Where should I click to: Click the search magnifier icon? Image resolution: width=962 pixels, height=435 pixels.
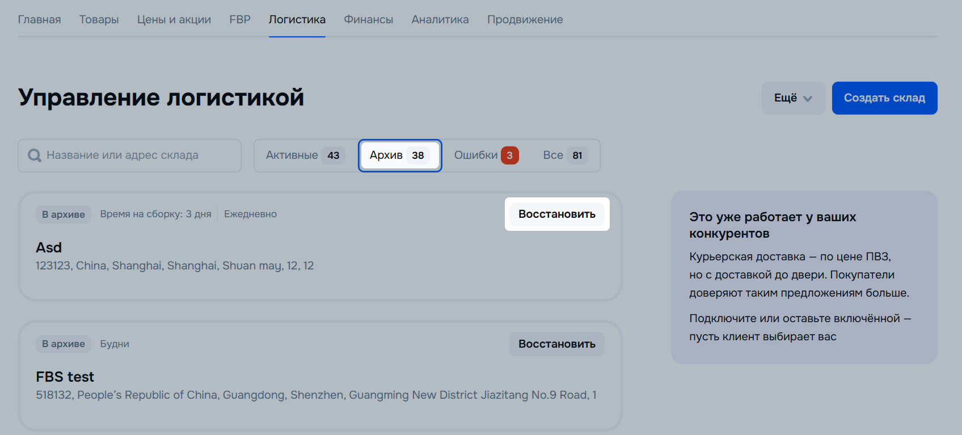point(35,155)
